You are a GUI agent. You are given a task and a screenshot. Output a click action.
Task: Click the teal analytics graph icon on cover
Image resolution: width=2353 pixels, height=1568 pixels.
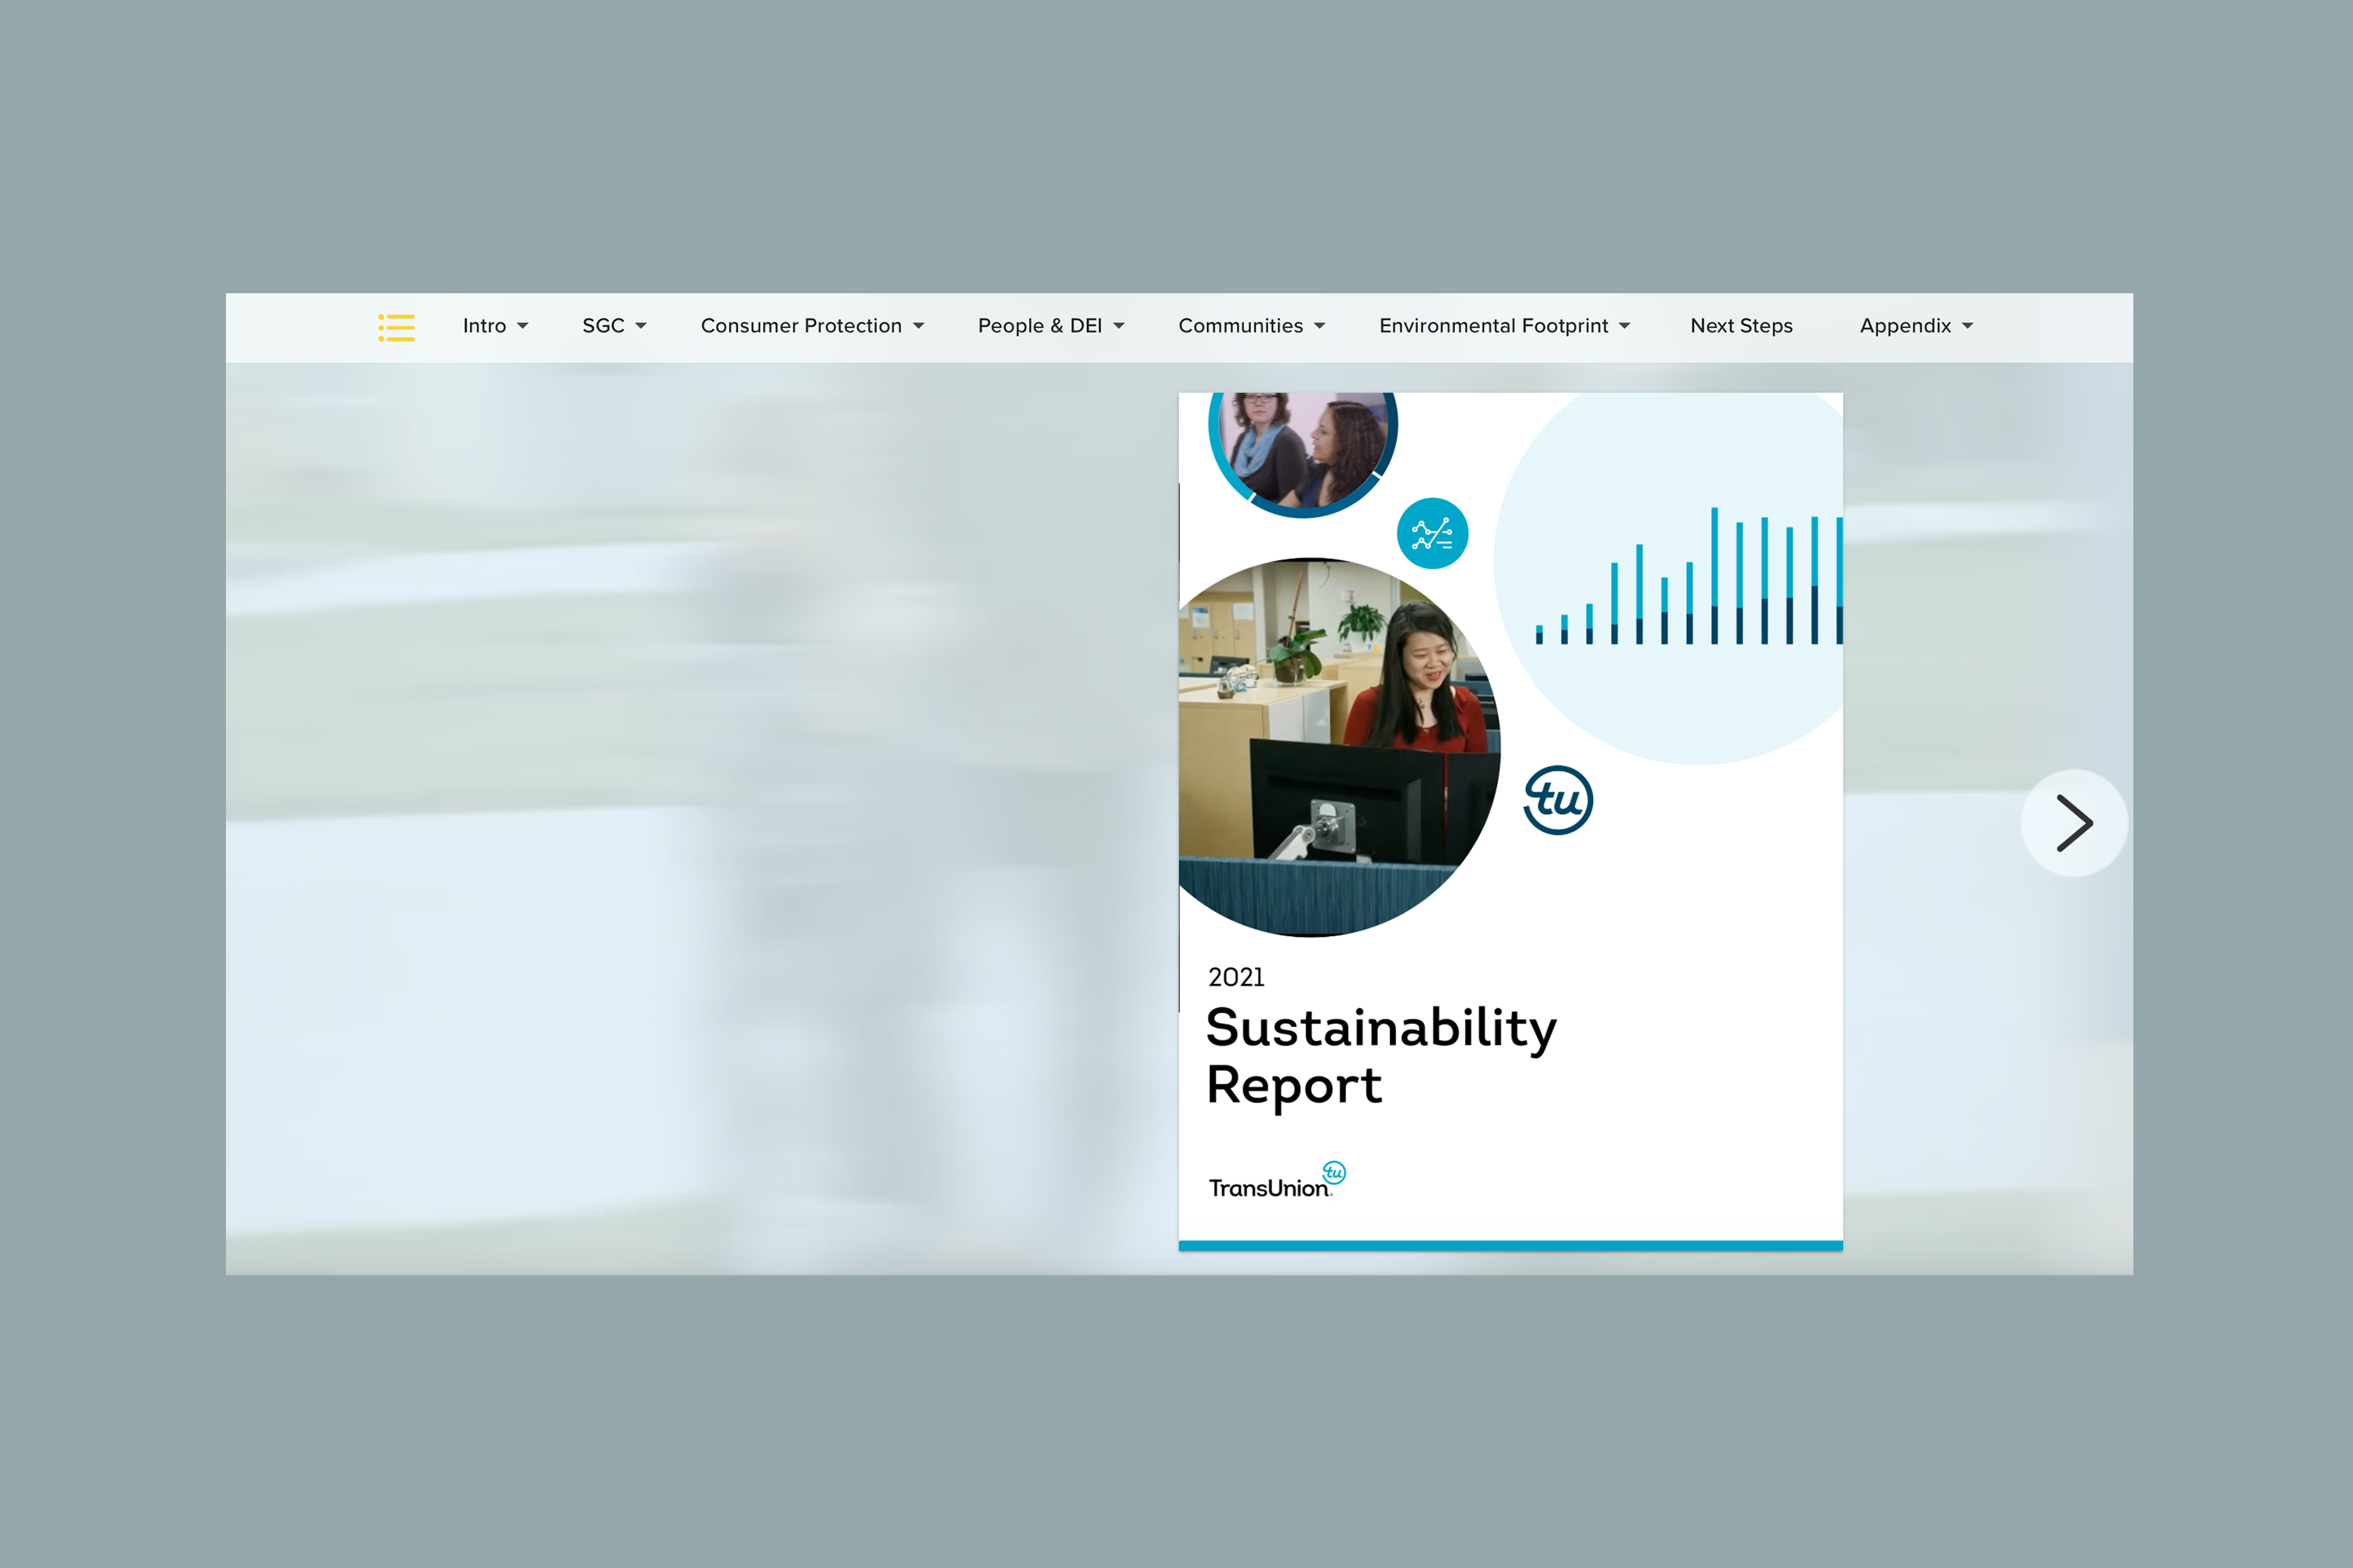[1431, 533]
